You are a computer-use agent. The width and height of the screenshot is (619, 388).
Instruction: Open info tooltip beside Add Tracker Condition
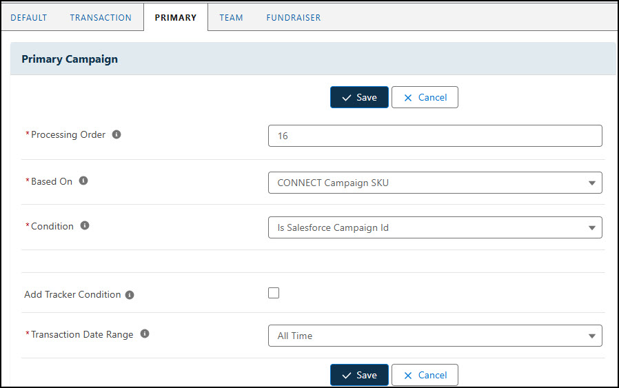coord(130,295)
